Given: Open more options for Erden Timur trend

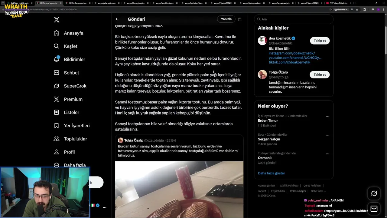Looking at the screenshot, I should coord(327,117).
